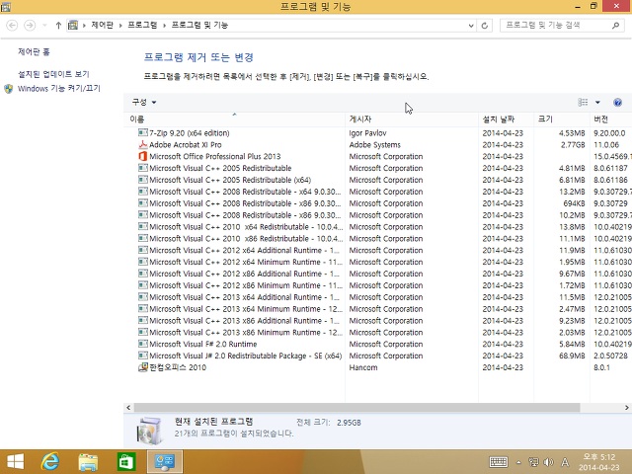This screenshot has width=632, height=474.
Task: Go up one level with Up arrow
Action: coord(58,26)
